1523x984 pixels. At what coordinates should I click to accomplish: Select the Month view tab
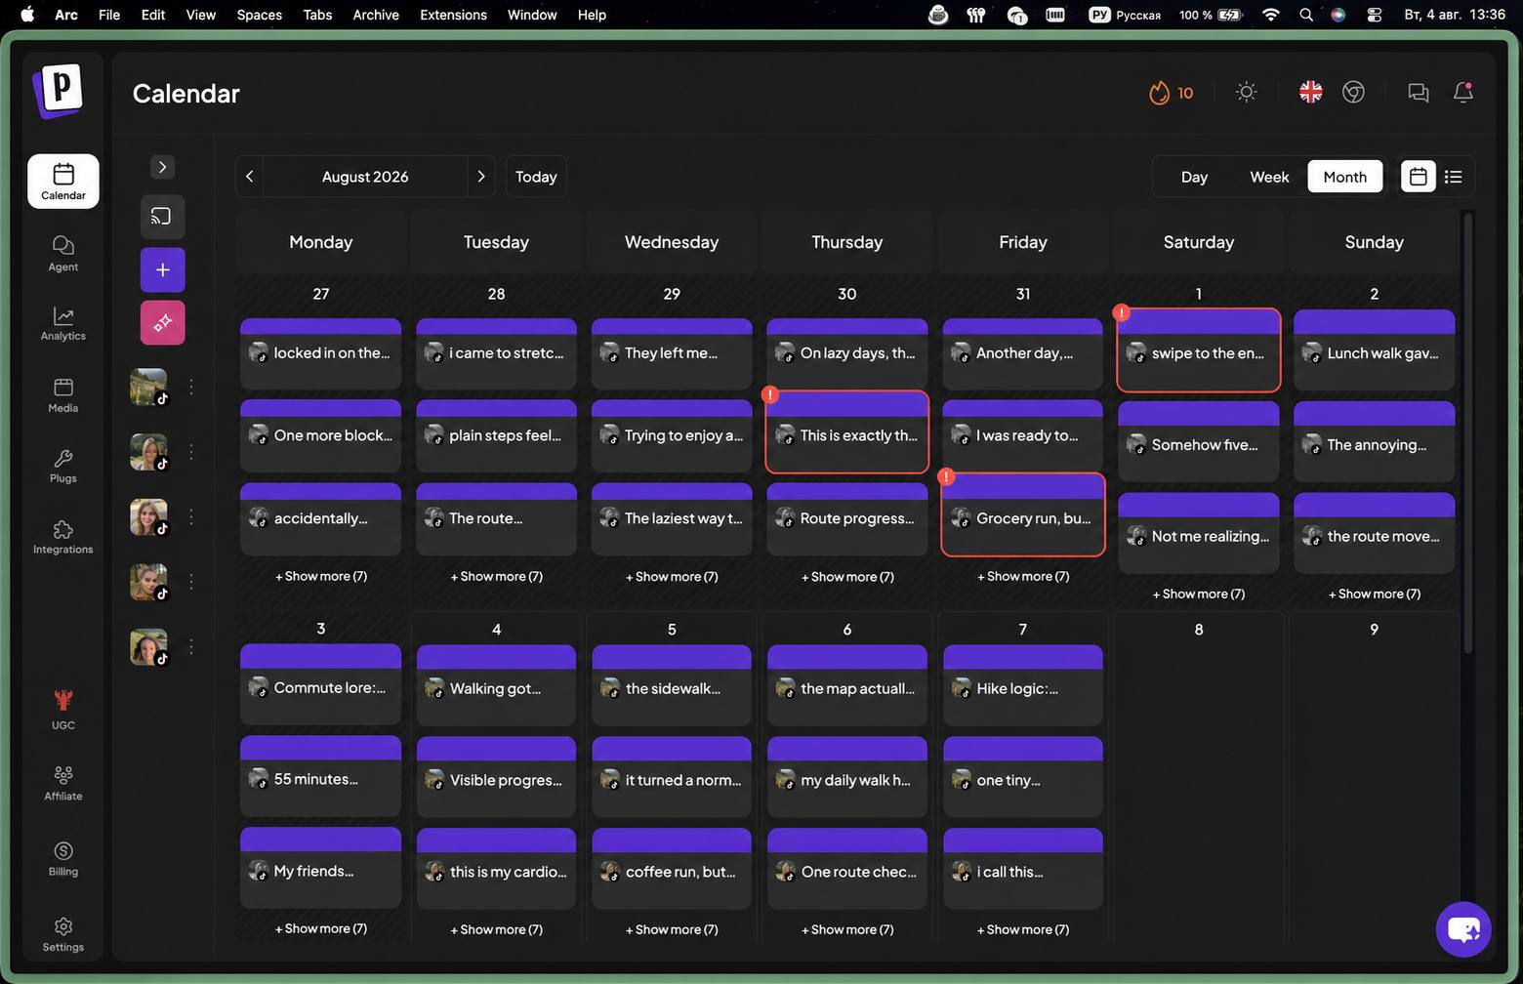(1344, 177)
